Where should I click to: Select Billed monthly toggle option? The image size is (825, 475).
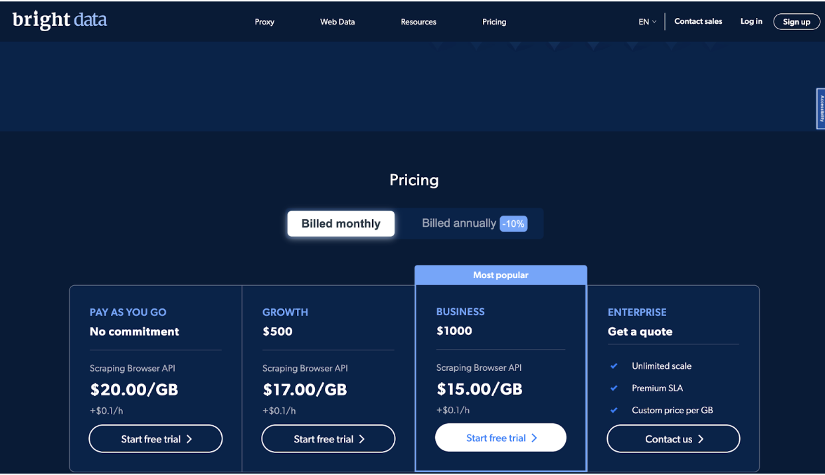341,224
